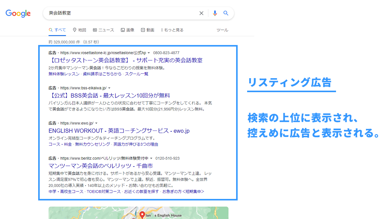
Task: Click the 英語力が伸びる3つの理由 sitelink
Action: click(136, 144)
